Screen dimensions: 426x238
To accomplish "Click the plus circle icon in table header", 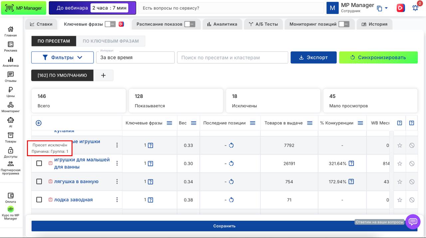I will [x=39, y=123].
